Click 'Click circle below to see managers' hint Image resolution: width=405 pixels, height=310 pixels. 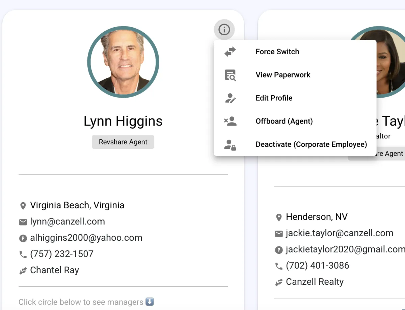[86, 302]
